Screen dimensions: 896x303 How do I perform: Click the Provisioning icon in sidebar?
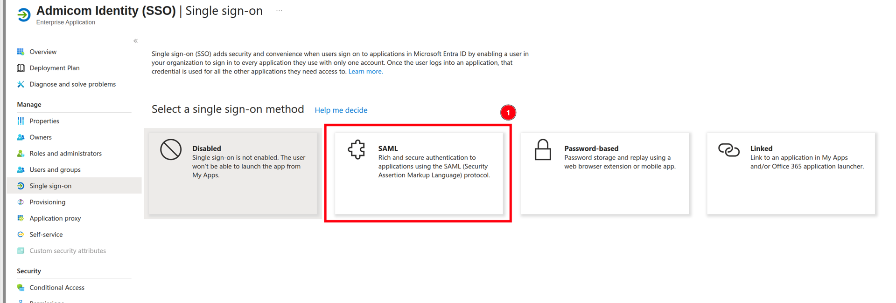[x=21, y=202]
